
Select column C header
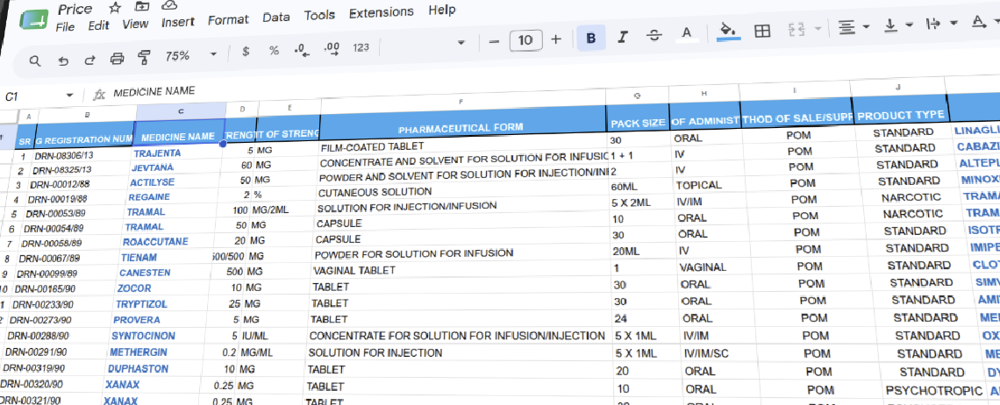click(181, 111)
